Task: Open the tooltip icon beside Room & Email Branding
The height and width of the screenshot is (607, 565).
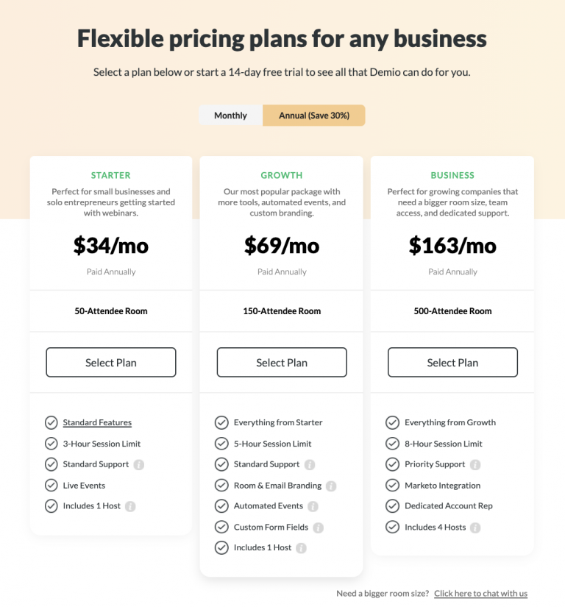Action: 332,485
